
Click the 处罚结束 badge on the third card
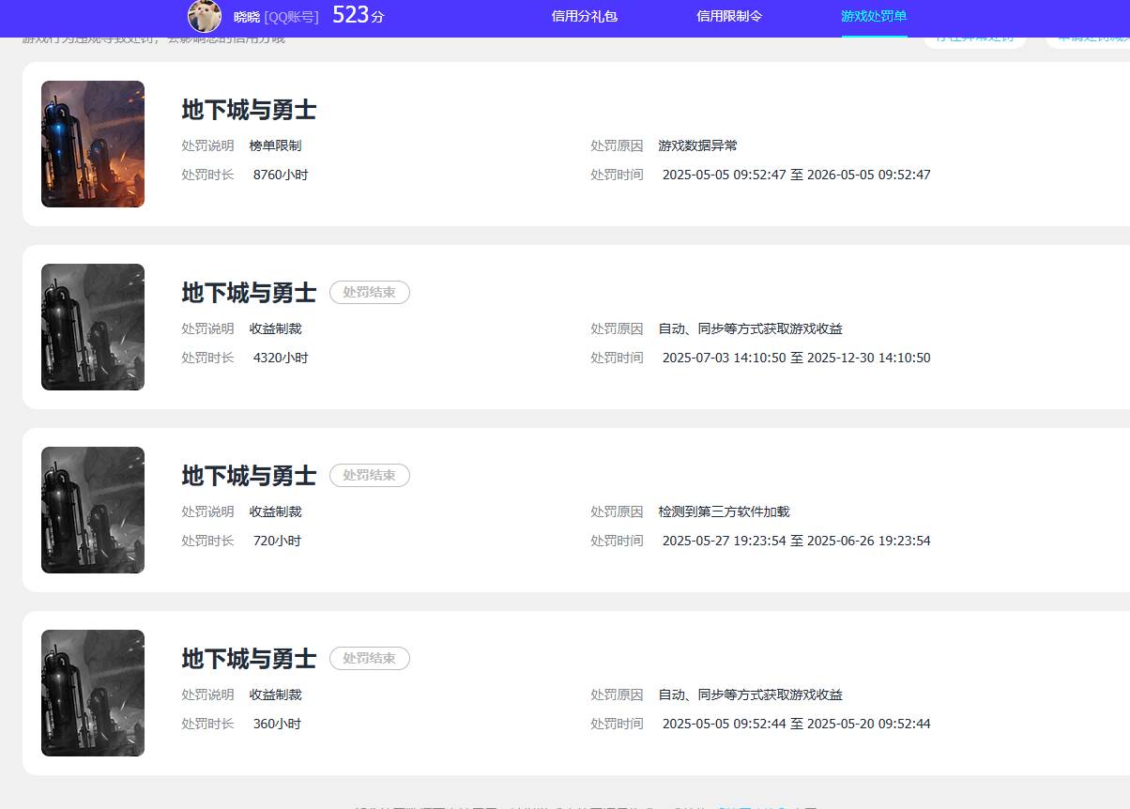coord(369,475)
